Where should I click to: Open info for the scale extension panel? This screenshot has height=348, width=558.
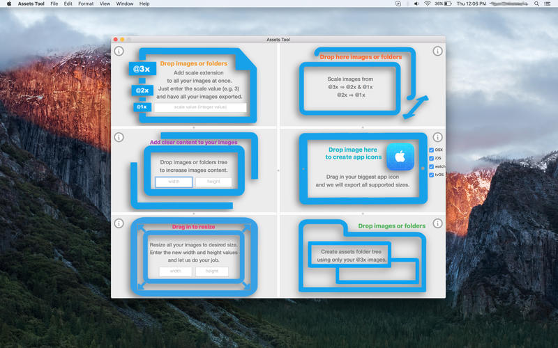(x=119, y=51)
